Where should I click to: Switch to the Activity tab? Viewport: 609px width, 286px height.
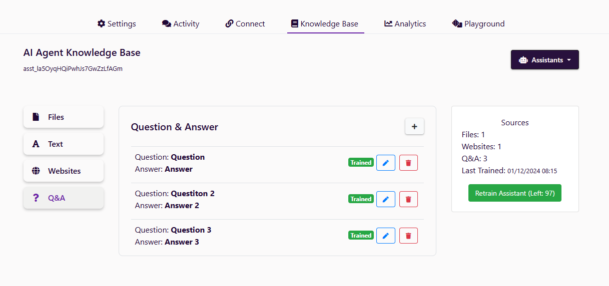point(181,23)
